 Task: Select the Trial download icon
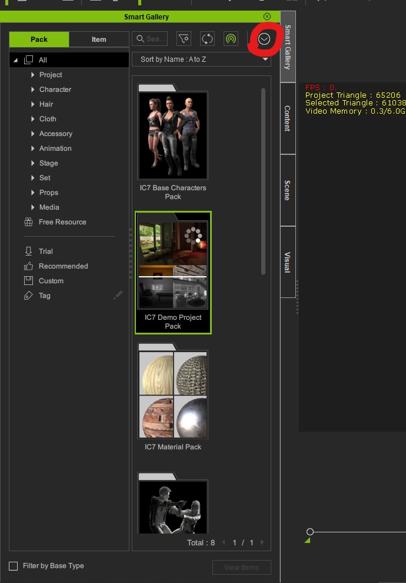pos(28,251)
